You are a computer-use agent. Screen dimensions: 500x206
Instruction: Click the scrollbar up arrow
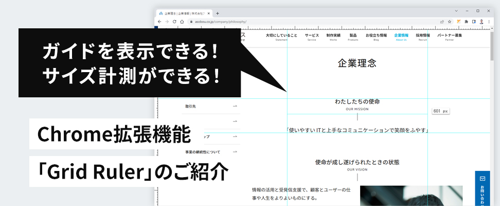coord(492,29)
